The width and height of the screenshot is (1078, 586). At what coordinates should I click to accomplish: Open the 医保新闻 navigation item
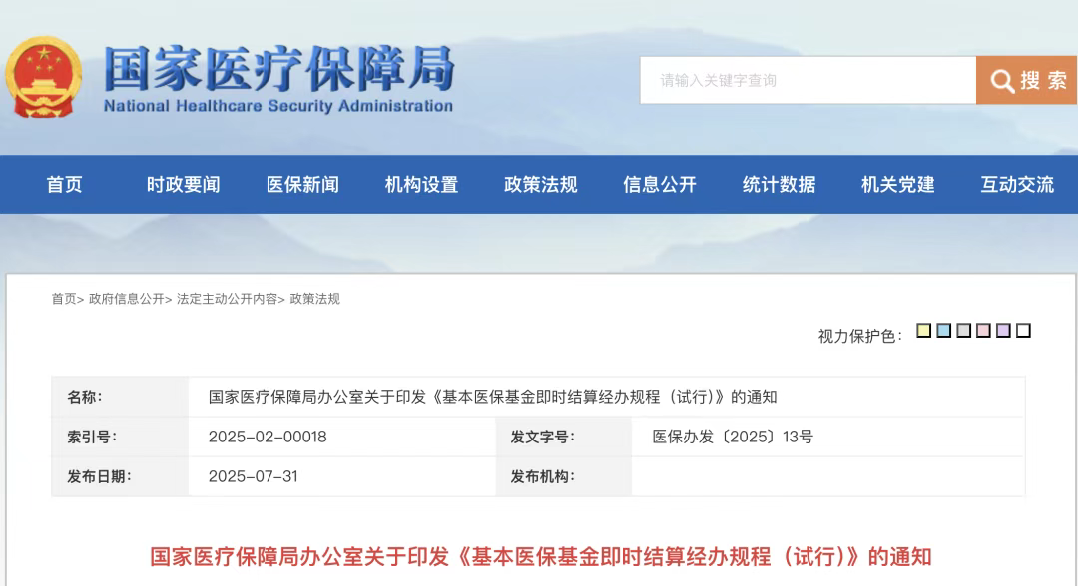[x=302, y=184]
